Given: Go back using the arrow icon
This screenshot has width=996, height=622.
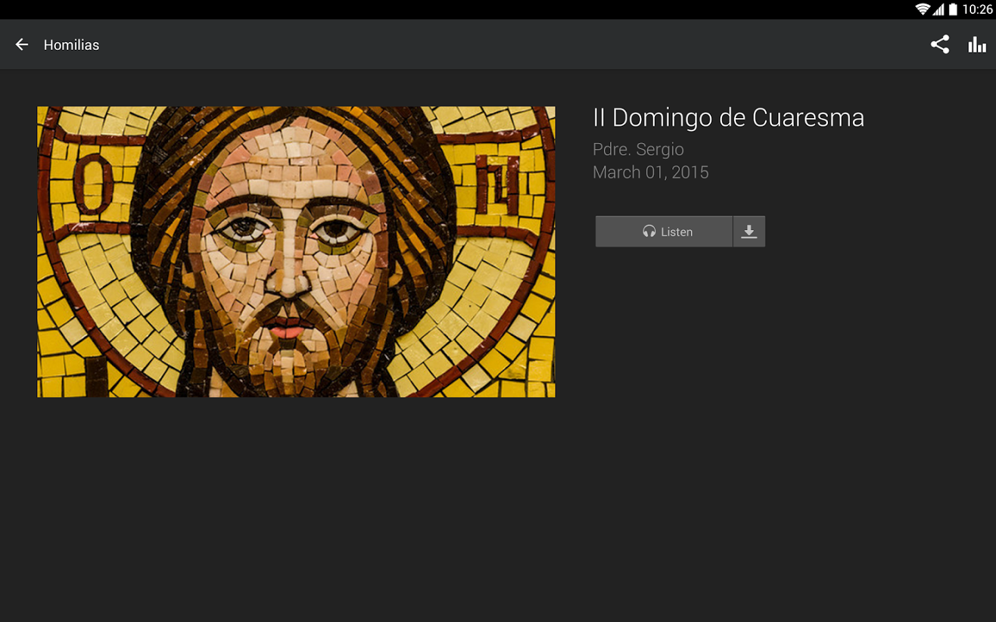Looking at the screenshot, I should point(22,45).
